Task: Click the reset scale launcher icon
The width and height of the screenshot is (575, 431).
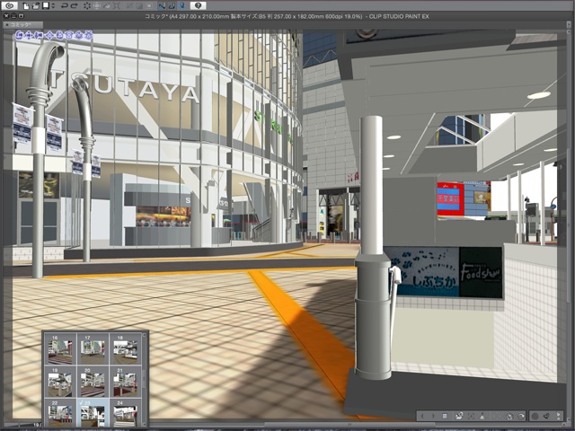Action: (x=509, y=416)
